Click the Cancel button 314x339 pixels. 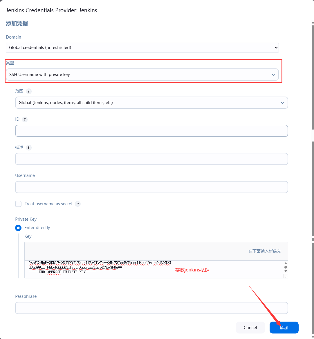[250, 327]
